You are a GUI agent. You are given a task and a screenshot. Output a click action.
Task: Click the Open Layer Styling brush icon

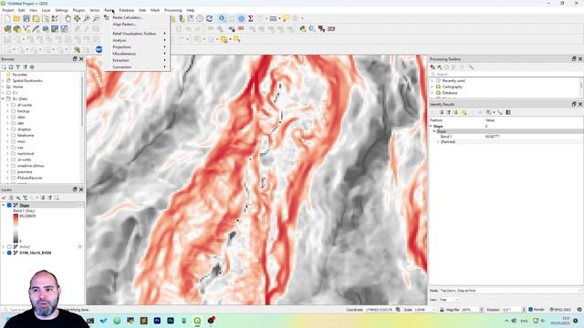[x=4, y=198]
